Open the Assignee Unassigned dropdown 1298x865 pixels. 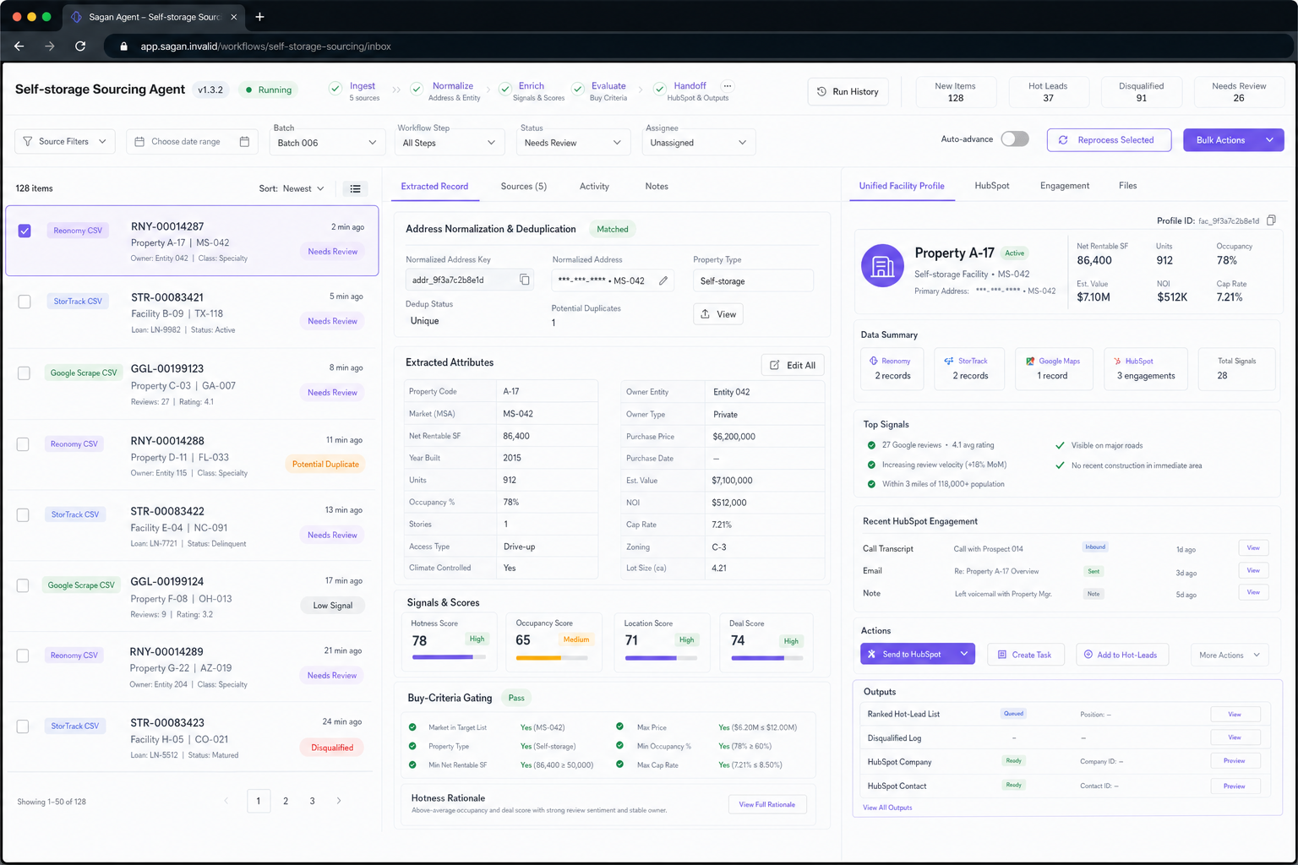699,143
